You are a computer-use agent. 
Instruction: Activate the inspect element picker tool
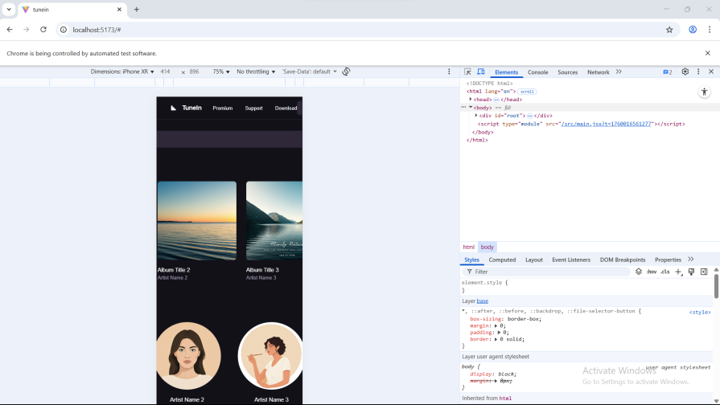point(467,72)
